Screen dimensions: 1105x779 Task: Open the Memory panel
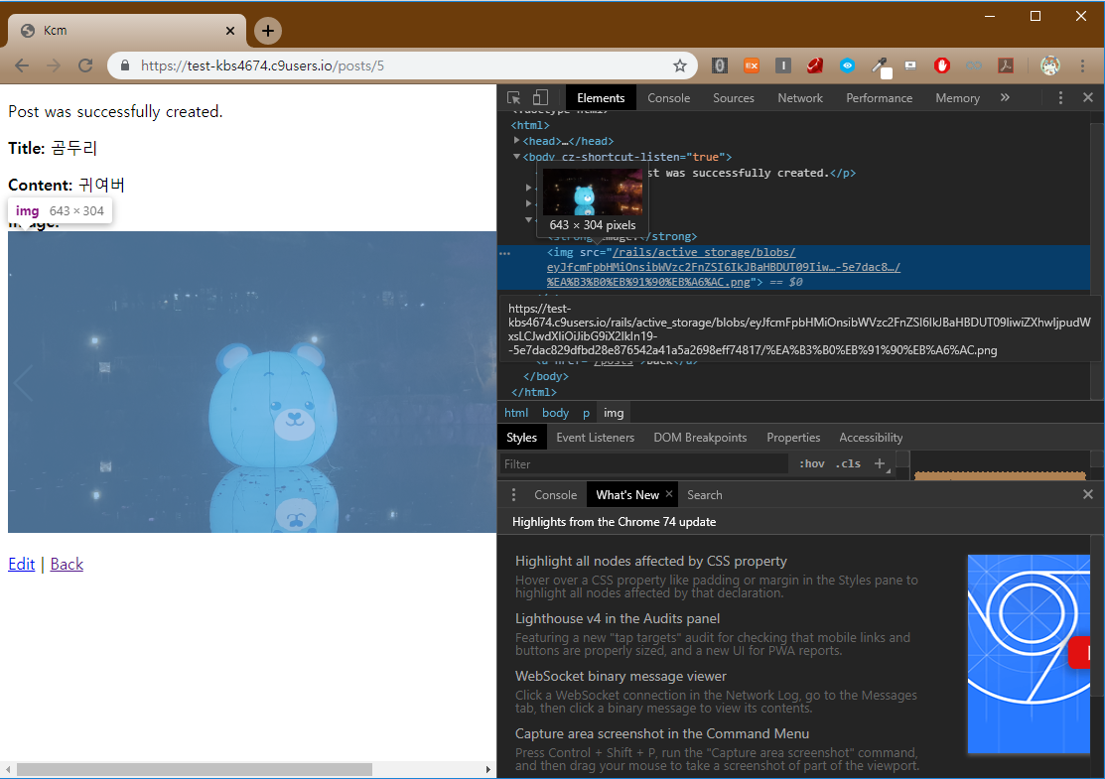click(x=957, y=98)
